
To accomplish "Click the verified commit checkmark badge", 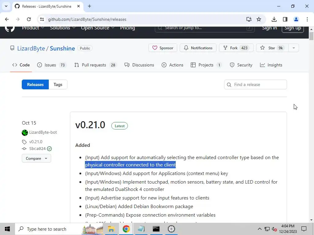I will coord(49,149).
